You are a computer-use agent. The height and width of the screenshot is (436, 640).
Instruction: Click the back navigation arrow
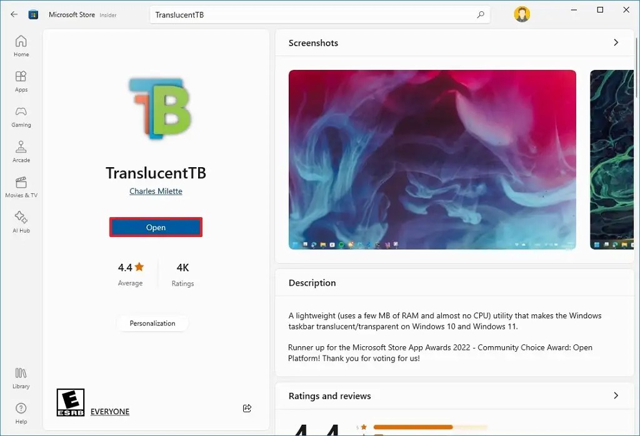click(12, 14)
